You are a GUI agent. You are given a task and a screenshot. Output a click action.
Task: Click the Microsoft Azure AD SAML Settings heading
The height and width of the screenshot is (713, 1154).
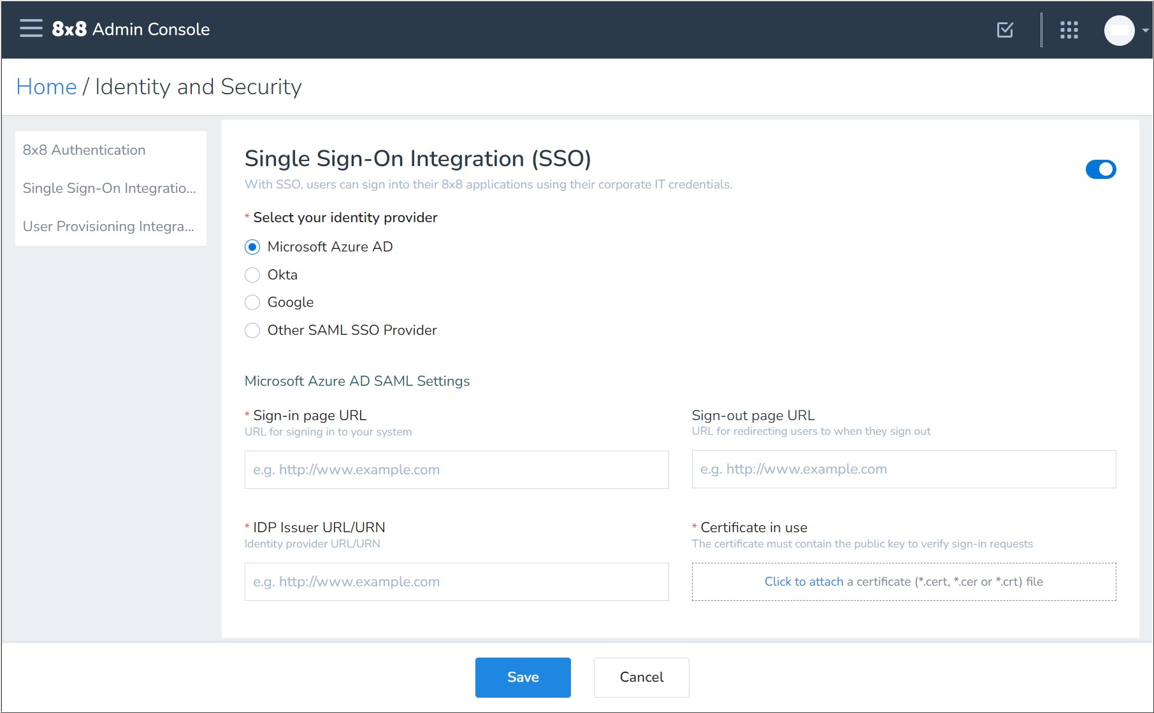click(357, 381)
